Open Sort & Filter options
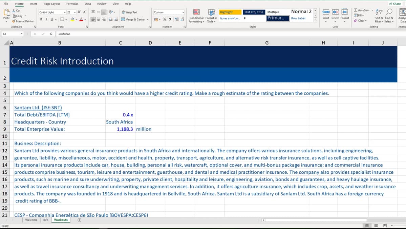This screenshot has height=229, width=406. tap(379, 16)
